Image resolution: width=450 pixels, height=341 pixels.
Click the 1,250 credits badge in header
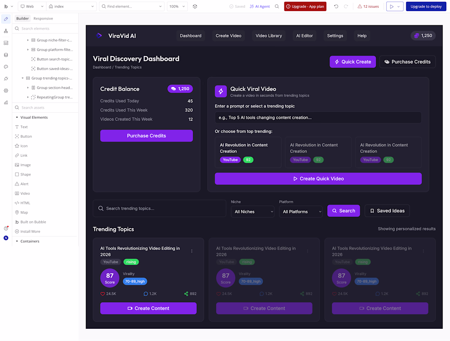point(423,36)
